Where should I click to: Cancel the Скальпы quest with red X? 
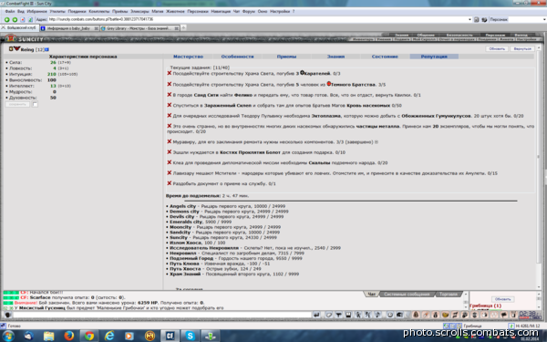170,162
